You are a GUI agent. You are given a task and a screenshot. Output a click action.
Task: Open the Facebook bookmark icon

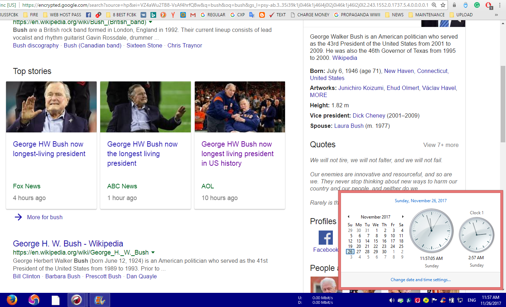pyautogui.click(x=89, y=15)
